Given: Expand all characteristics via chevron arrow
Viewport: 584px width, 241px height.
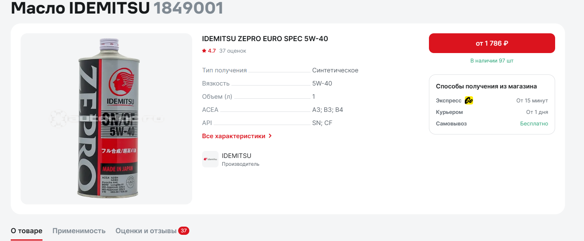Looking at the screenshot, I should click(270, 136).
